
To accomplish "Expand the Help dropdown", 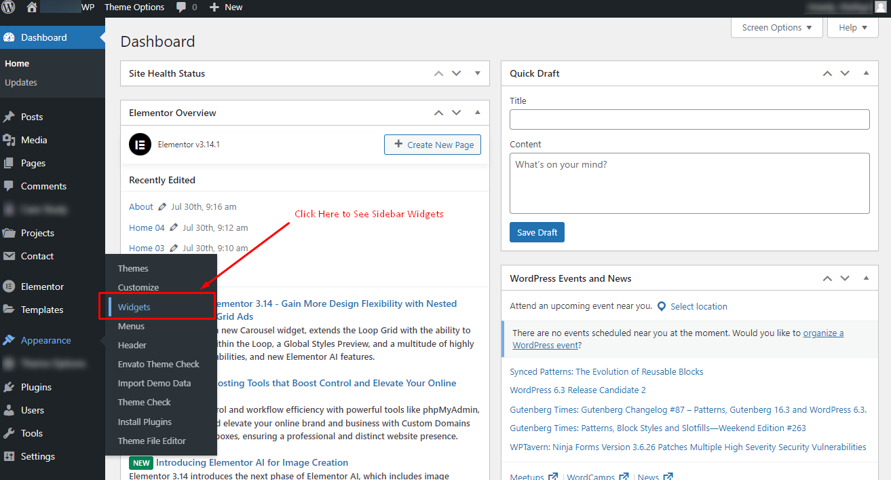I will click(x=852, y=27).
